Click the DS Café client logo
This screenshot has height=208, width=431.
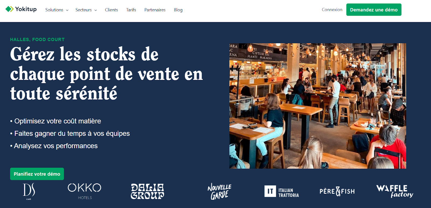tap(29, 192)
